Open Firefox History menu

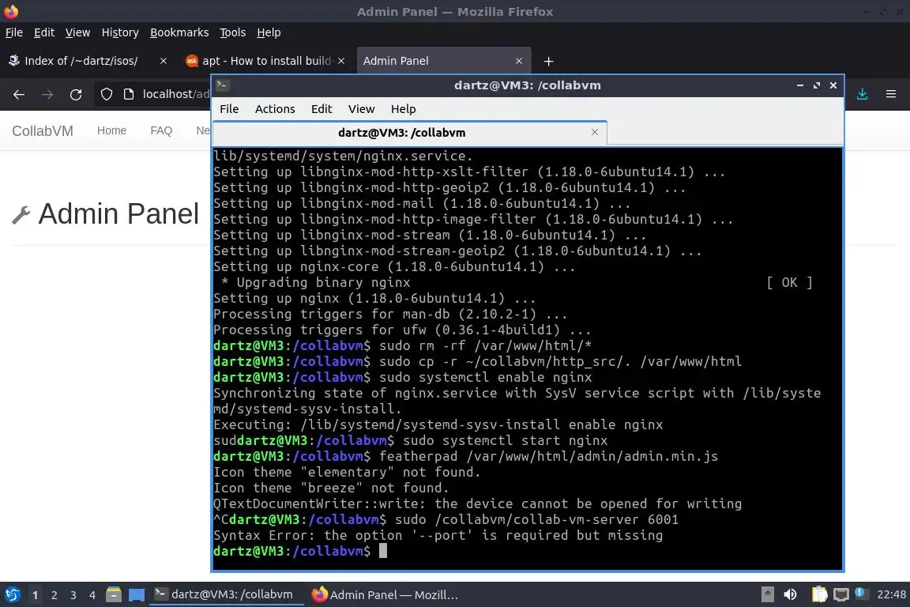120,32
